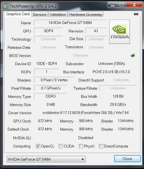Click the NVIDIA SLI value Disabled
This screenshot has height=169, width=144.
coord(86,138)
